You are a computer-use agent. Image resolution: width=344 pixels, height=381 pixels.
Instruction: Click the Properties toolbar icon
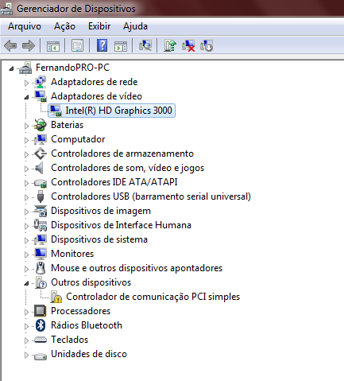(x=77, y=45)
